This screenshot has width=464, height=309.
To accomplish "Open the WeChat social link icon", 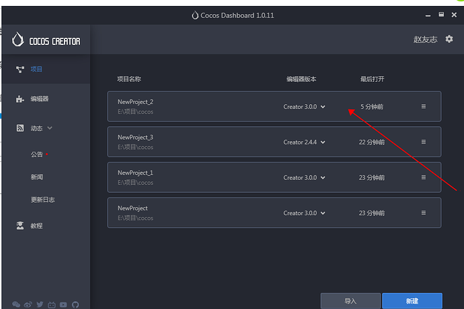I will [x=16, y=304].
